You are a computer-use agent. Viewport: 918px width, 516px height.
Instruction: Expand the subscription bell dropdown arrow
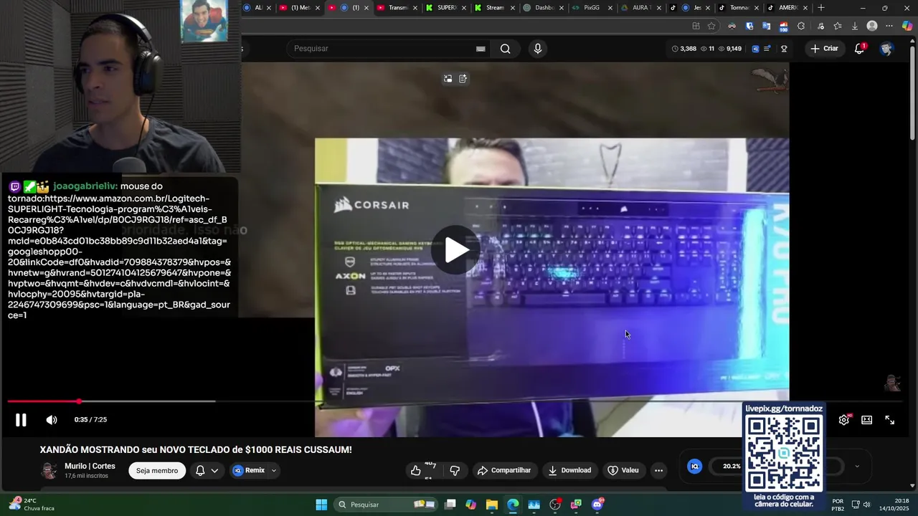[x=214, y=471]
